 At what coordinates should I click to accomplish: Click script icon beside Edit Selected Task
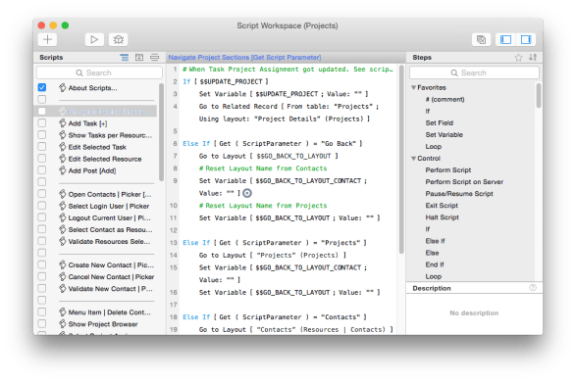63,147
